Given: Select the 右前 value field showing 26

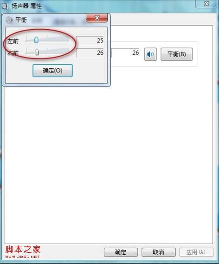Looking at the screenshot, I should pos(90,53).
